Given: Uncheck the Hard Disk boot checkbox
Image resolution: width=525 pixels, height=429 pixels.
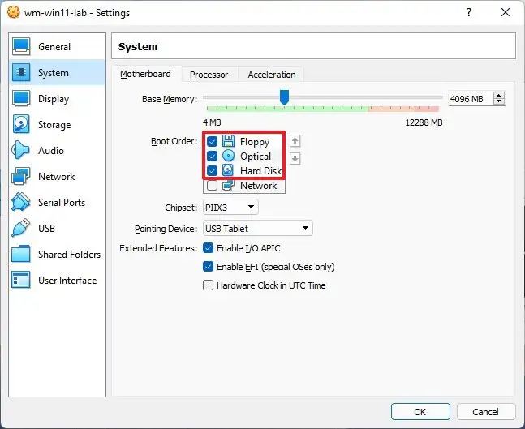Looking at the screenshot, I should (212, 170).
